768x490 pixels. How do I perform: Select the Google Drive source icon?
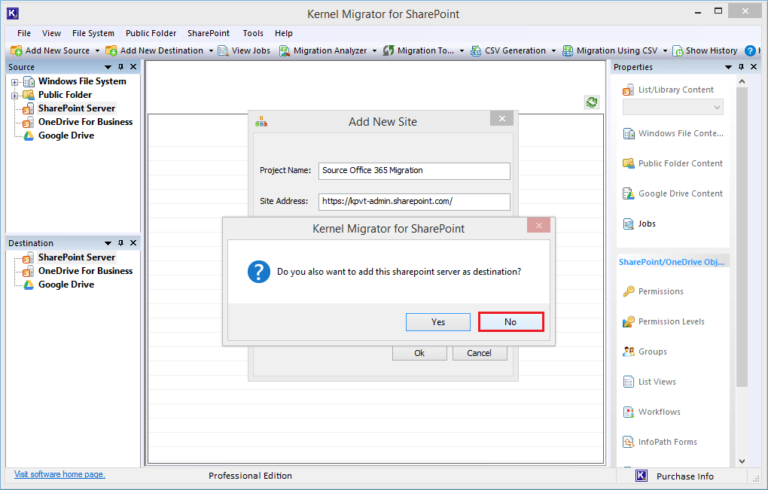click(29, 135)
